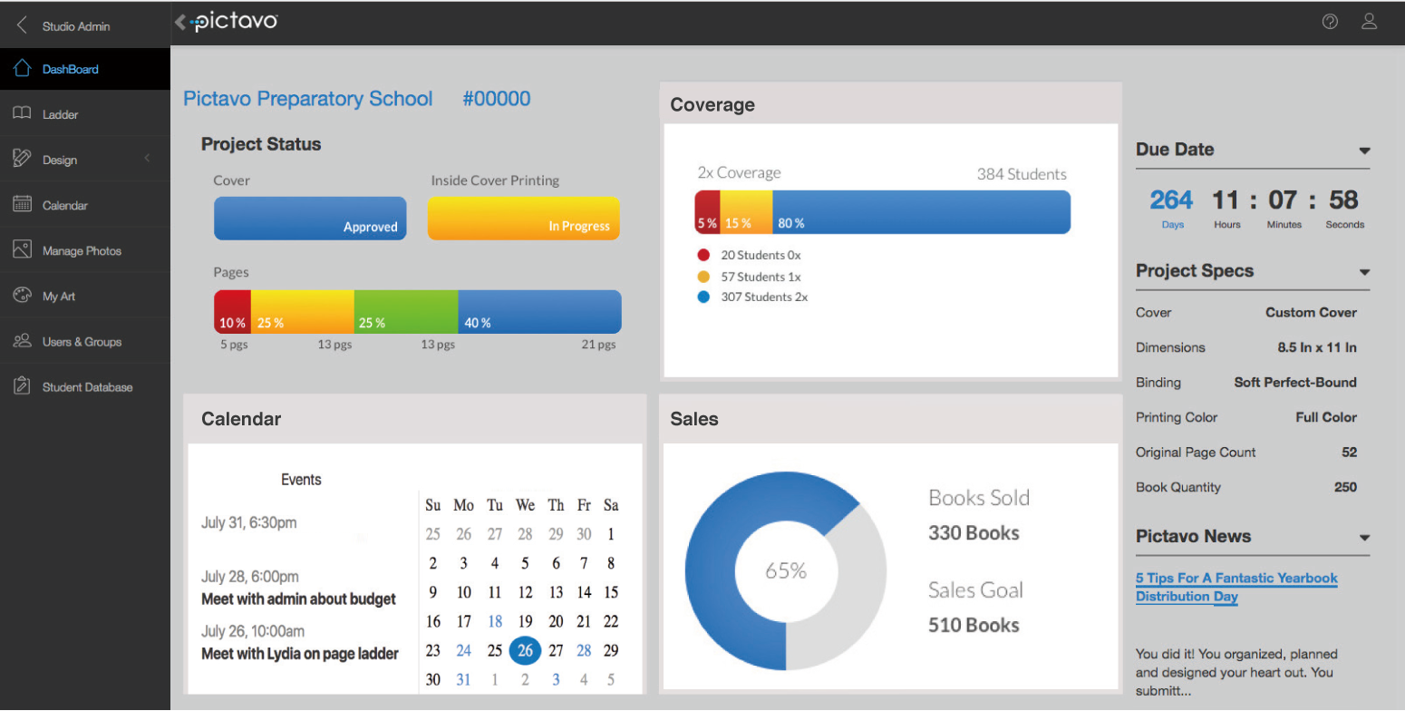1405x711 pixels.
Task: Click the blue 80% coverage segment
Action: 921,212
